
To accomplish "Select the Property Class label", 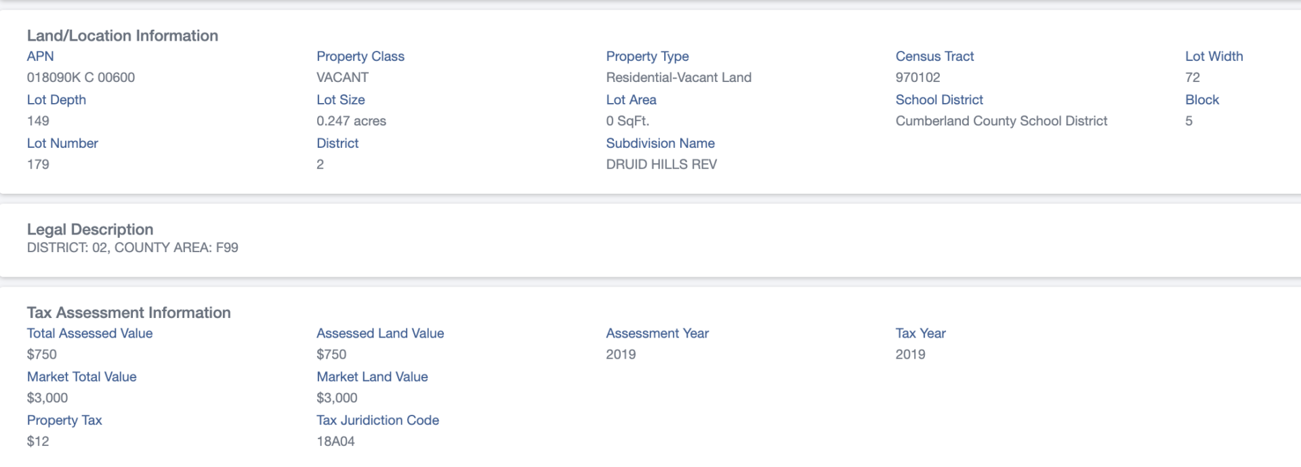I will coord(360,56).
